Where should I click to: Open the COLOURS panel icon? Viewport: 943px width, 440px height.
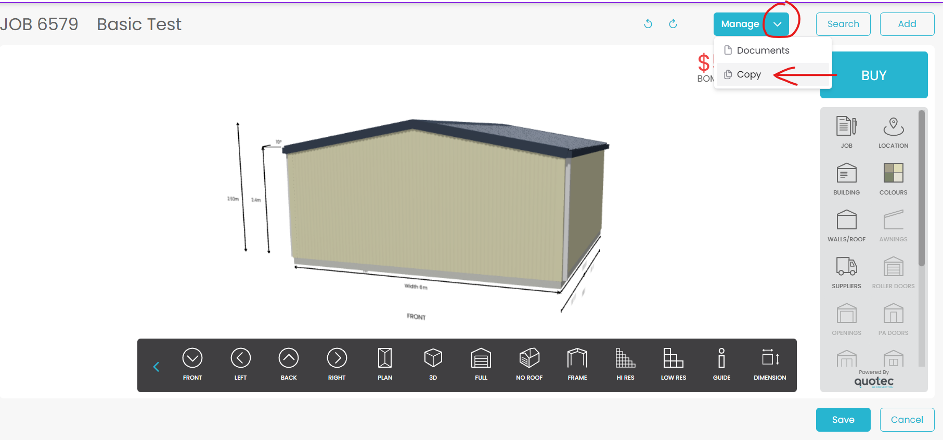893,173
